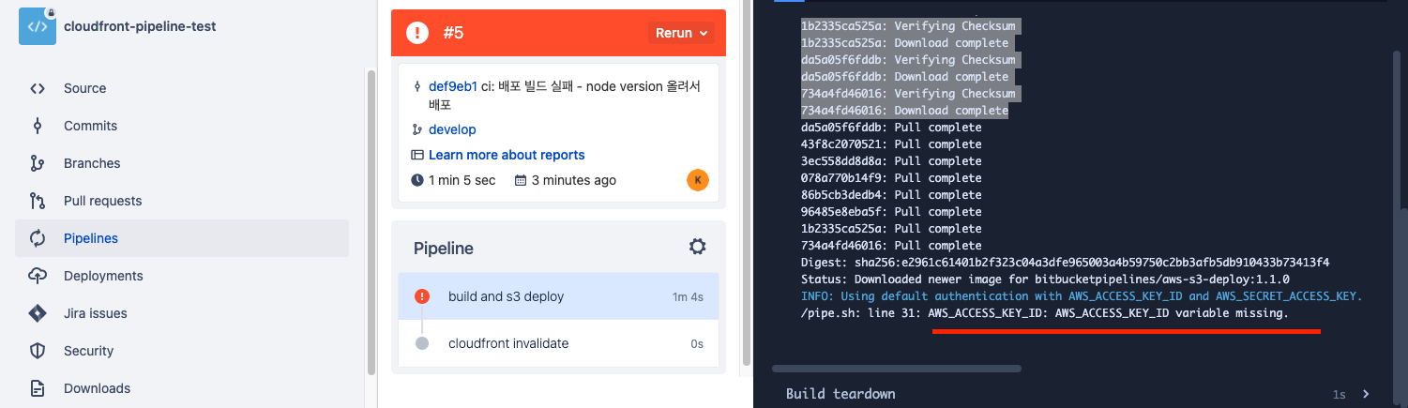The width and height of the screenshot is (1408, 408).
Task: Click the 86b5cb3dedb4 Pull complete line
Action: (891, 195)
